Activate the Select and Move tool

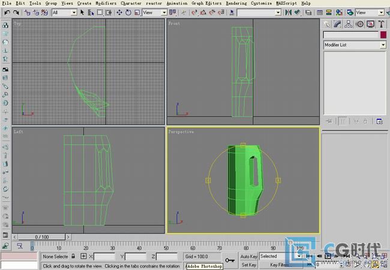pos(119,13)
